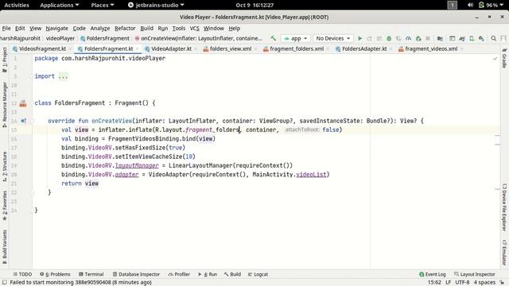Open the Problems tool window
Image resolution: width=509 pixels, height=286 pixels.
click(55, 274)
